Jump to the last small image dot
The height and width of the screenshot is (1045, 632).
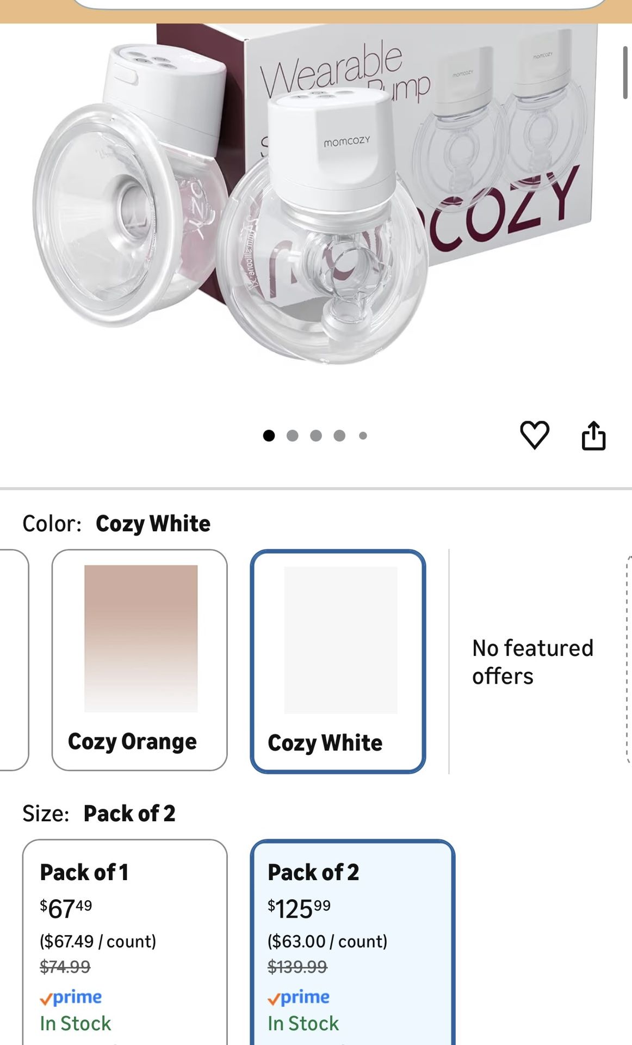(x=363, y=435)
